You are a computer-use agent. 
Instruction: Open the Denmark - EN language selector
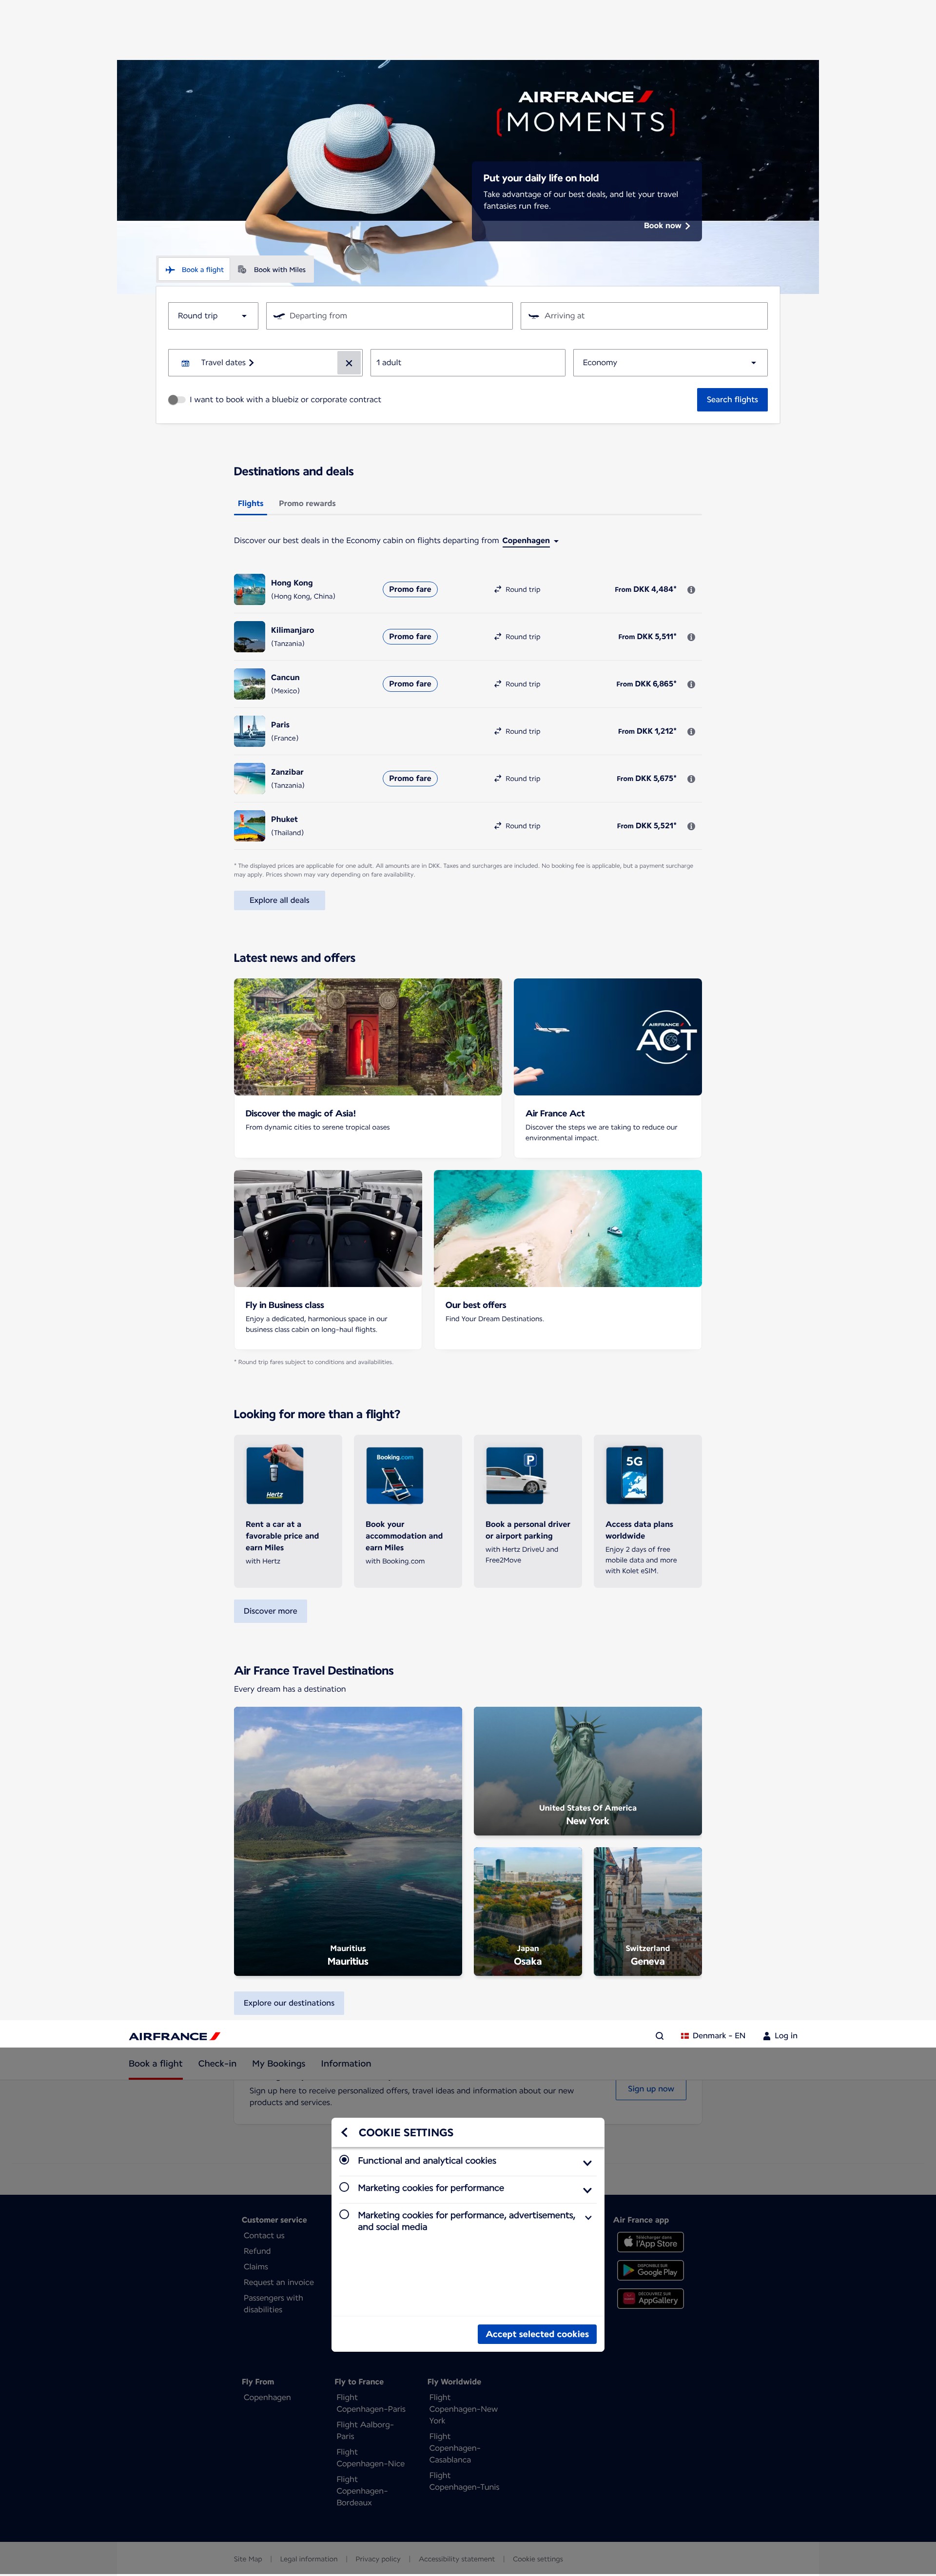pyautogui.click(x=713, y=2036)
